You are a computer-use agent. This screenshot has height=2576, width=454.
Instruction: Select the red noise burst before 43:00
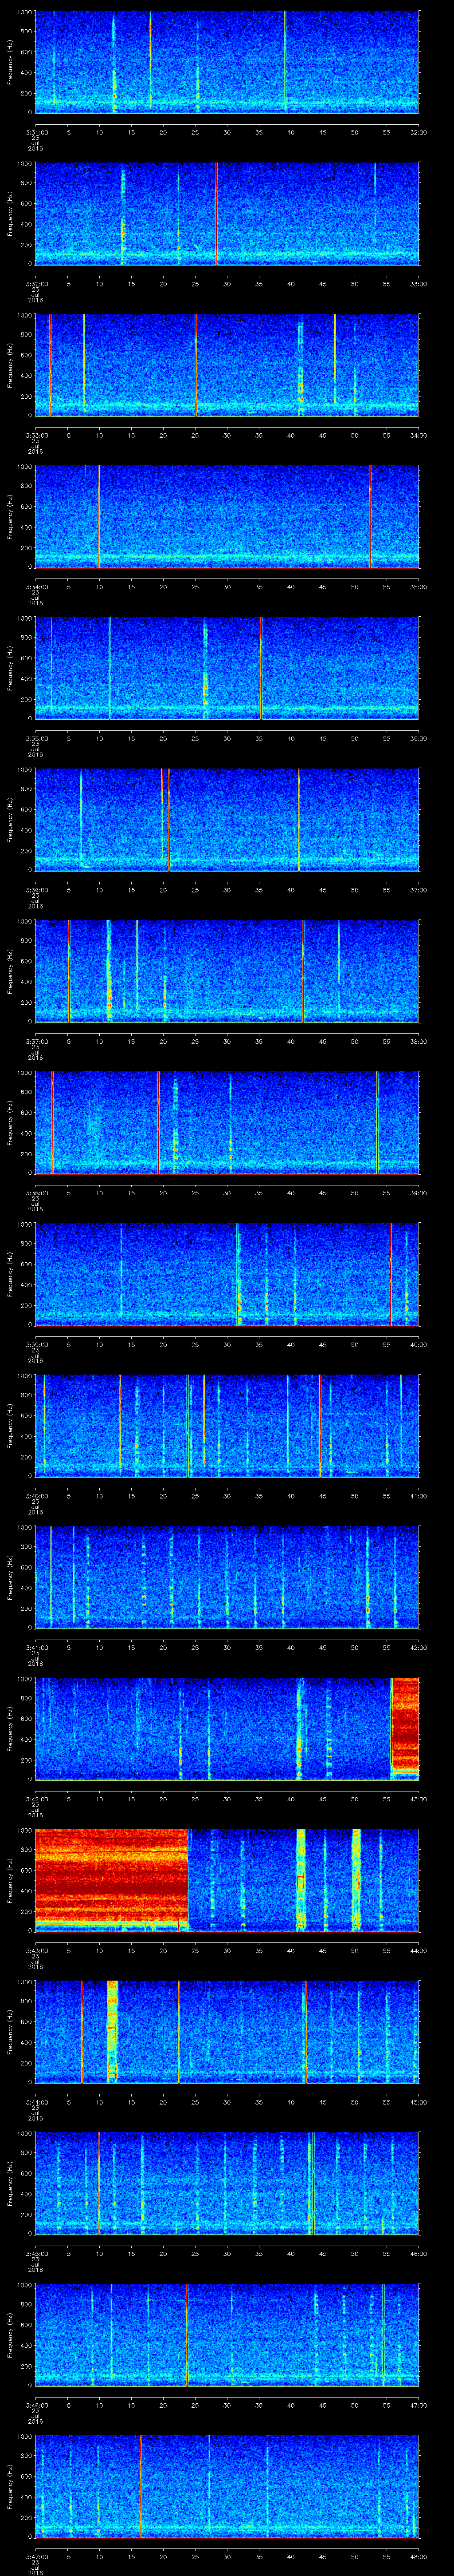click(405, 1729)
